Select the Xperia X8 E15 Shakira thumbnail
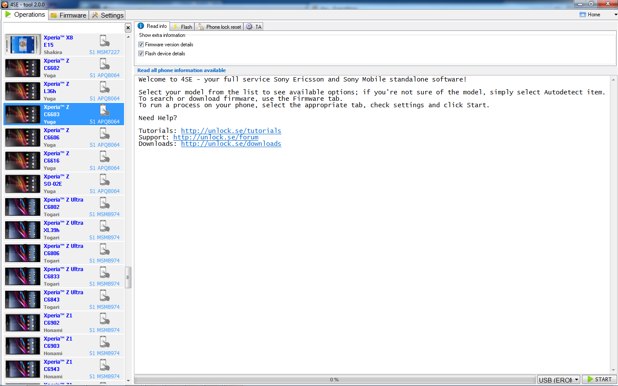 click(x=23, y=45)
